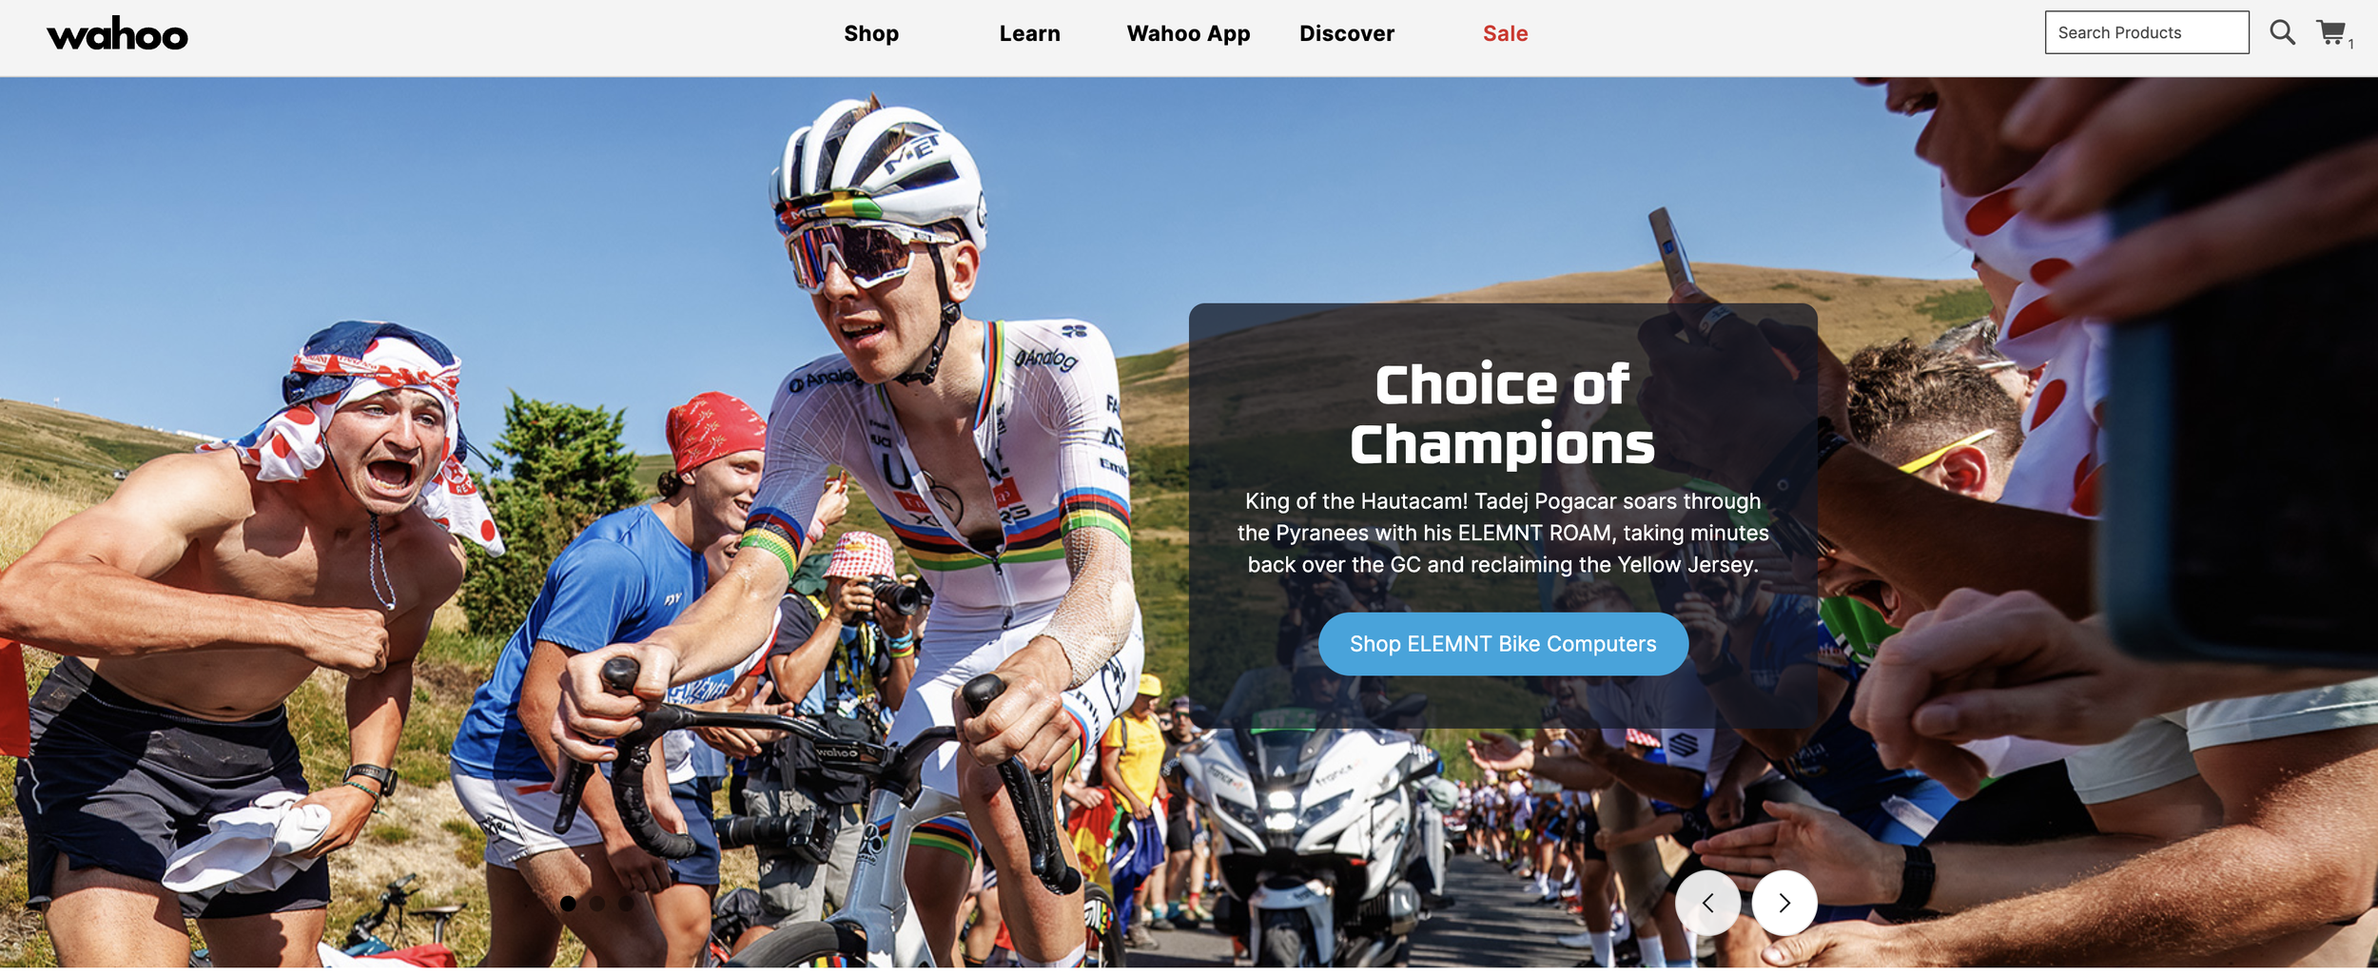Open the shopping cart icon
This screenshot has height=975, width=2378.
pyautogui.click(x=2331, y=32)
